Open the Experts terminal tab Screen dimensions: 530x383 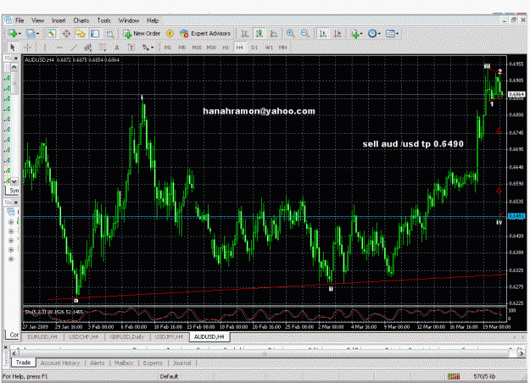pyautogui.click(x=153, y=363)
